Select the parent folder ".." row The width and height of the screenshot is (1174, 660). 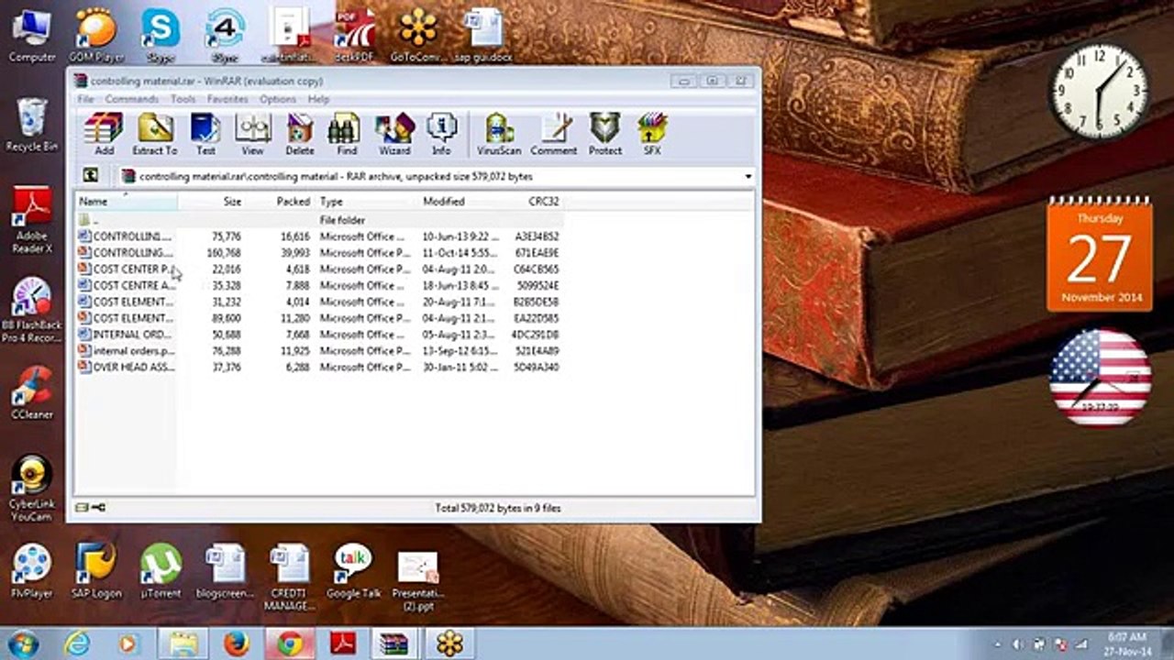(319, 220)
